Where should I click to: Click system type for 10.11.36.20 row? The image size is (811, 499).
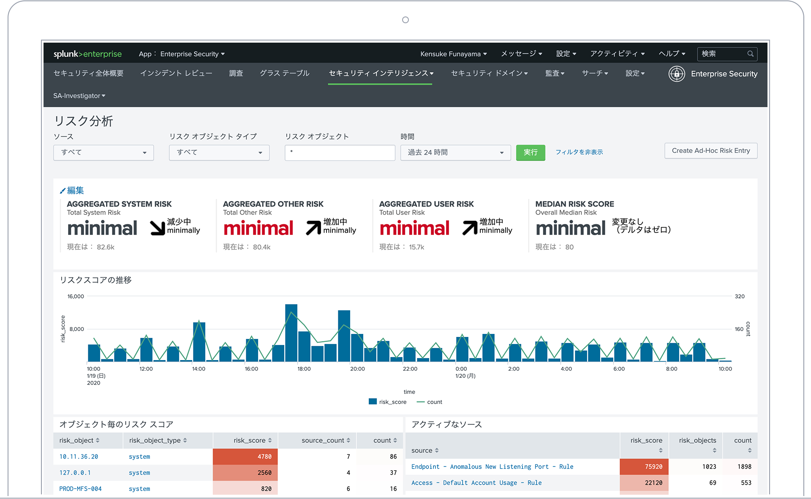pyautogui.click(x=139, y=457)
